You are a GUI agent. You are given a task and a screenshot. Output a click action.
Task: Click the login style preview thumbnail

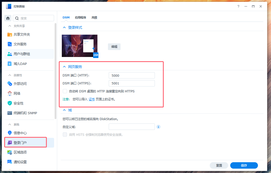click(79, 46)
